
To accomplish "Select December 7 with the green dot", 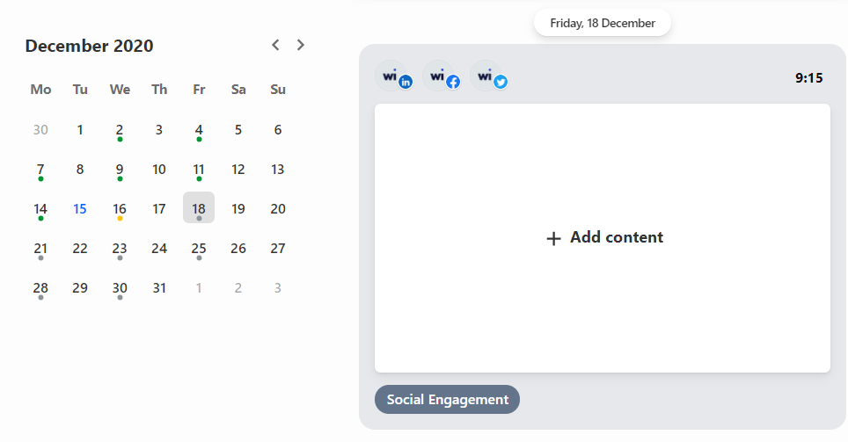I will pos(40,169).
